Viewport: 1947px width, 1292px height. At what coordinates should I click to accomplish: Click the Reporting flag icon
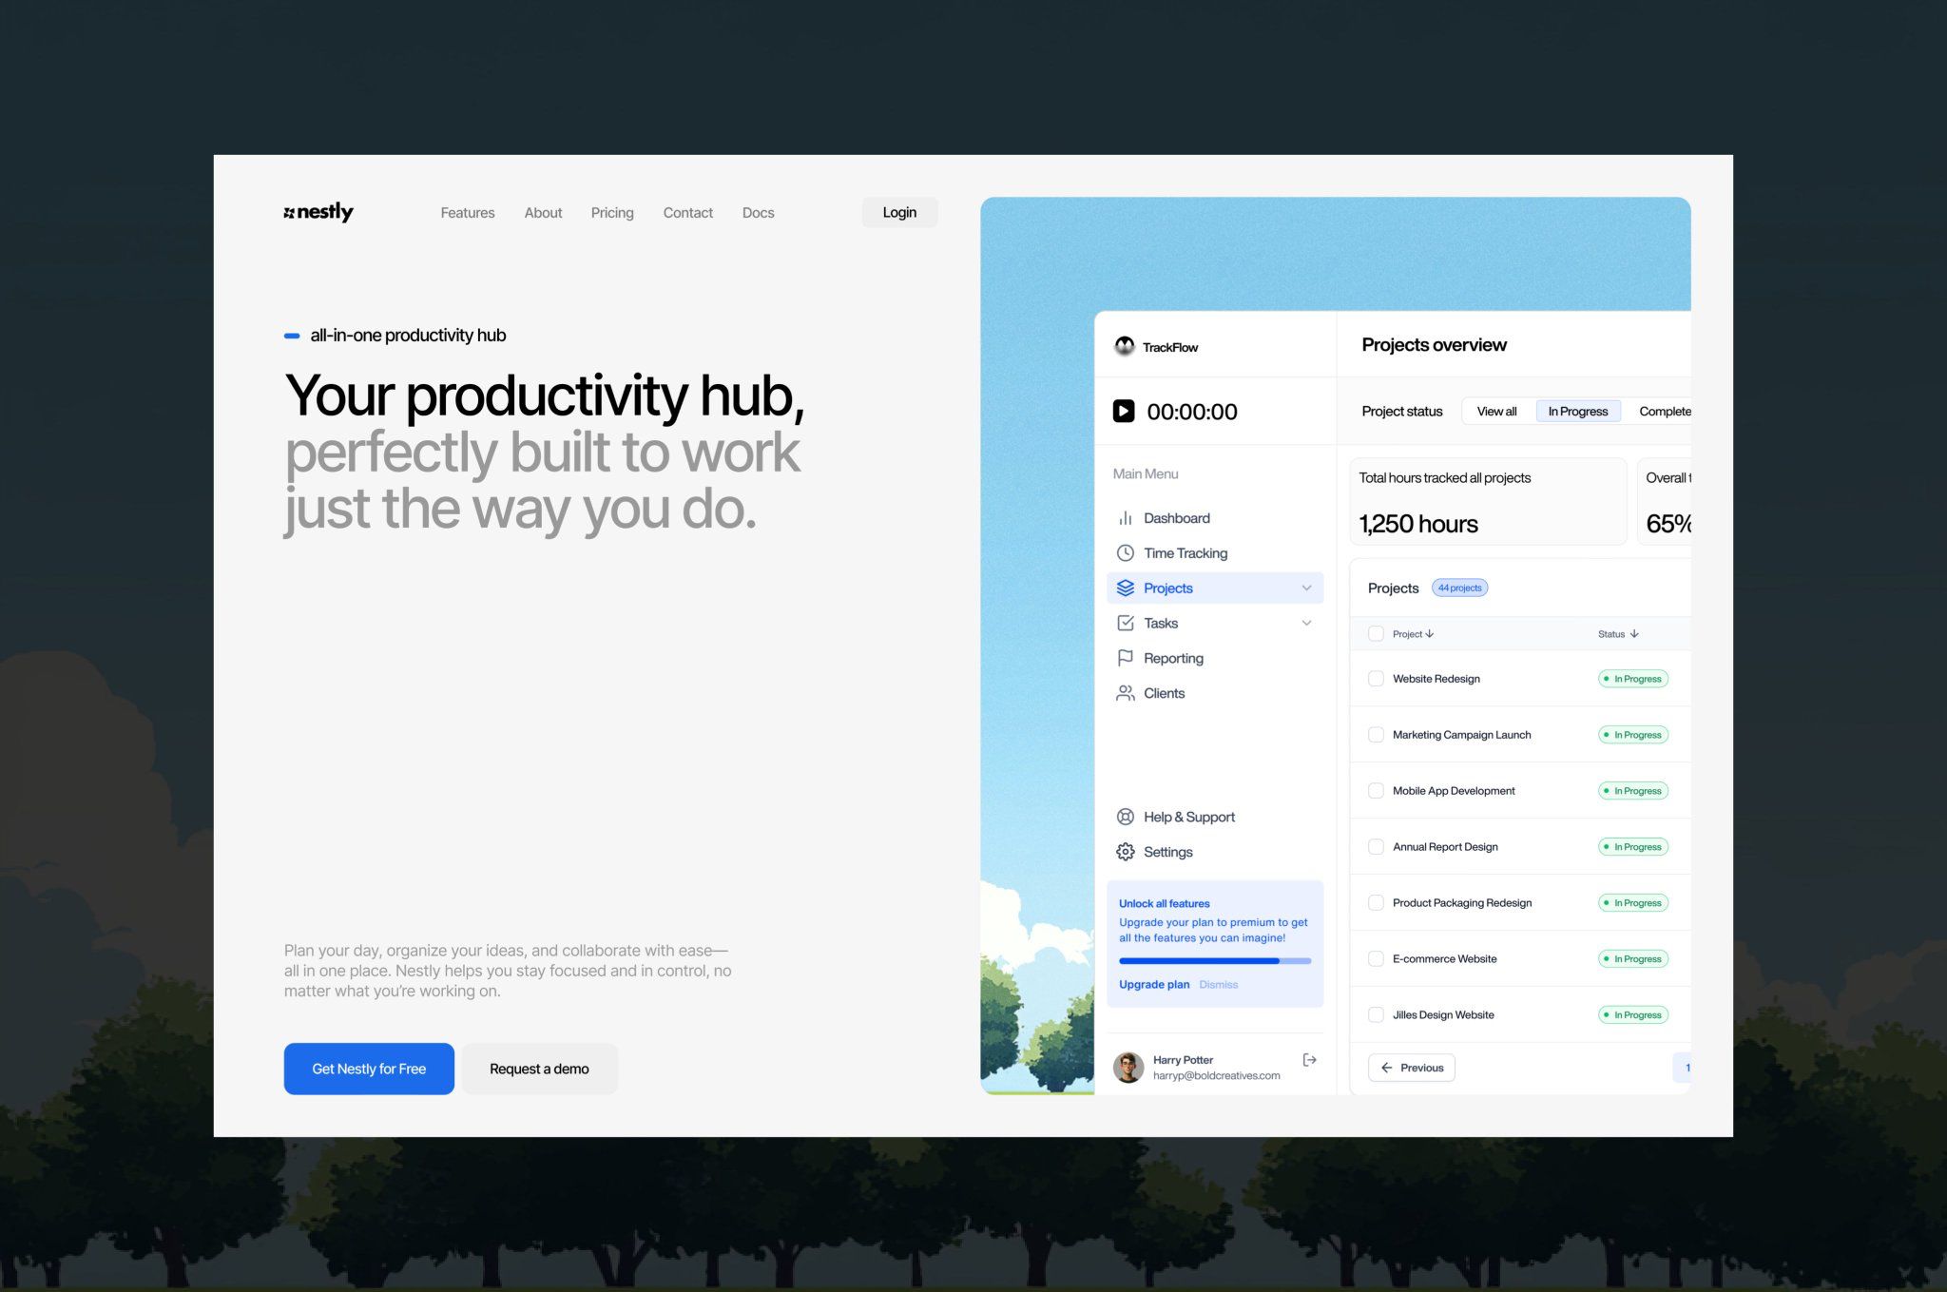(1125, 658)
